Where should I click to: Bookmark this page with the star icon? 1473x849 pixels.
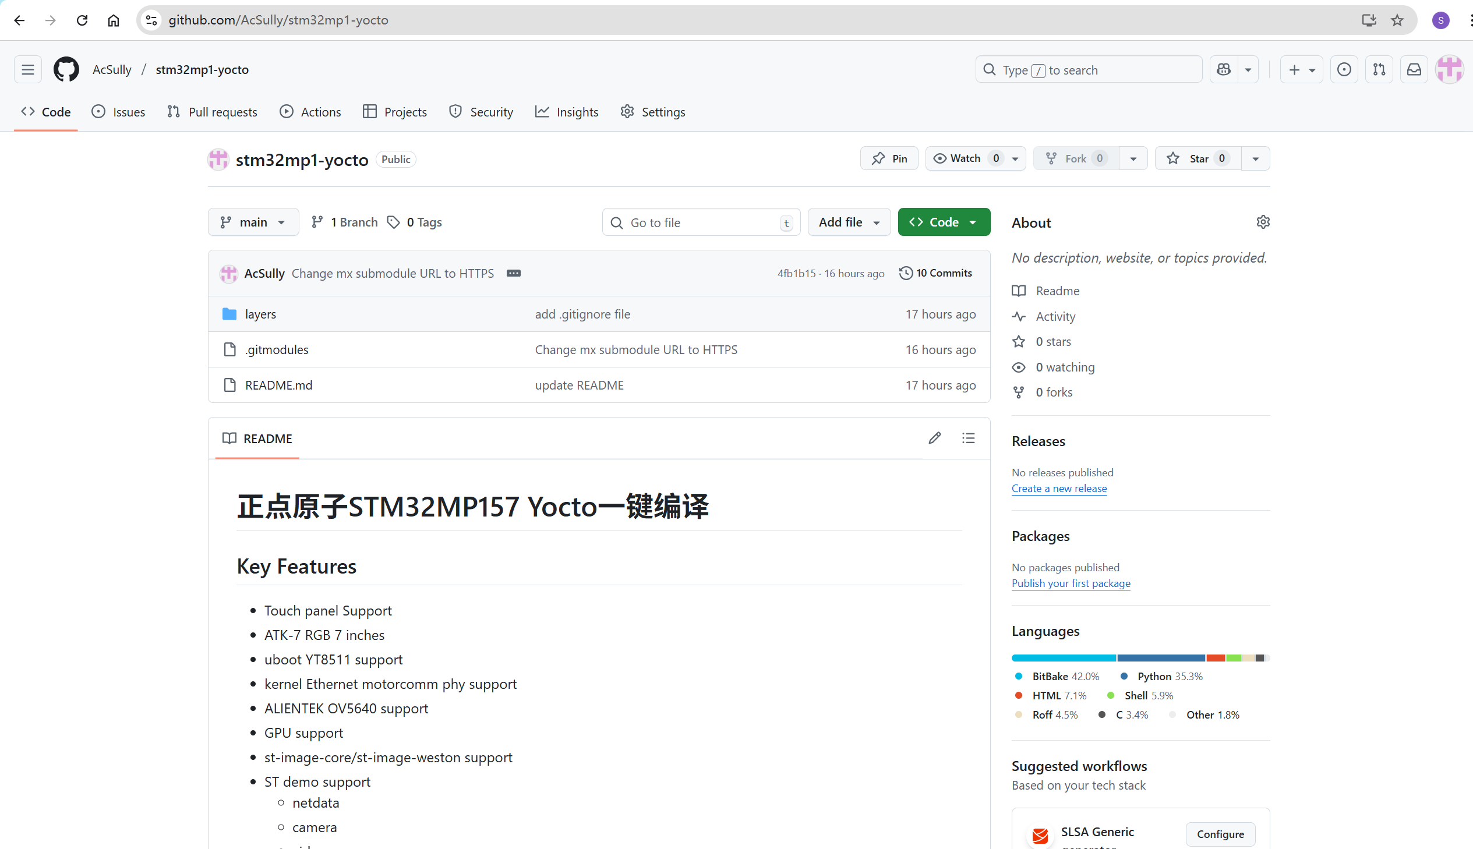tap(1397, 20)
